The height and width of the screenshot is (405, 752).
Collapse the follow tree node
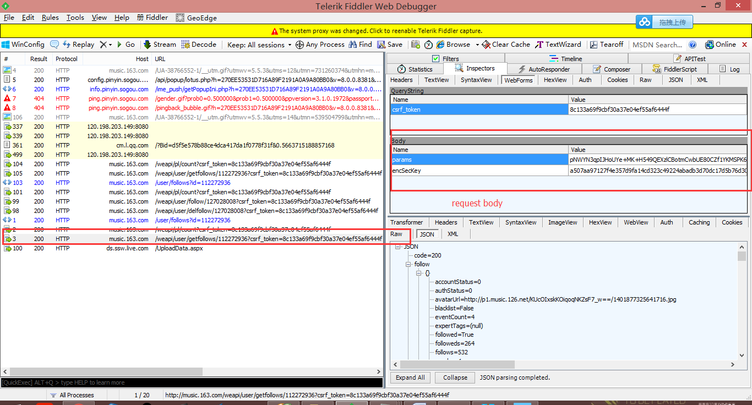(409, 264)
